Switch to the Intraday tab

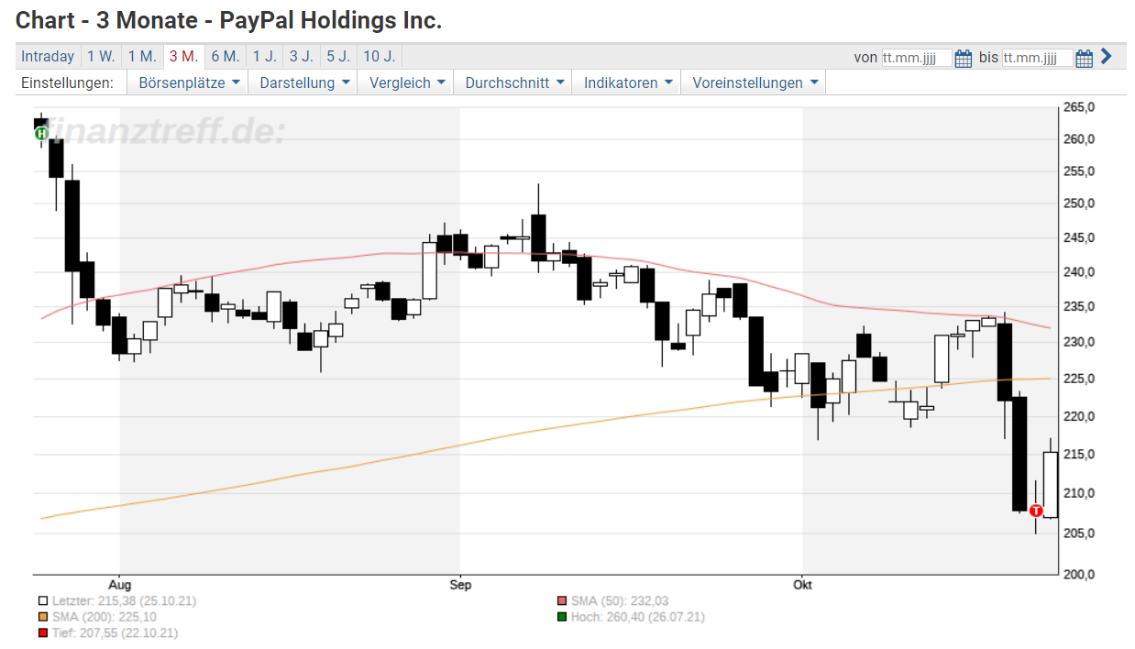[48, 56]
